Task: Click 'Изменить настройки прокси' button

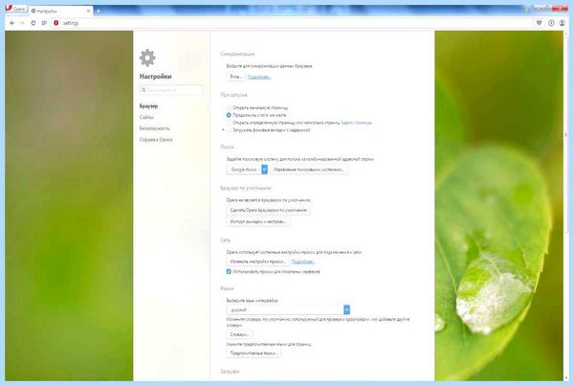Action: point(257,261)
